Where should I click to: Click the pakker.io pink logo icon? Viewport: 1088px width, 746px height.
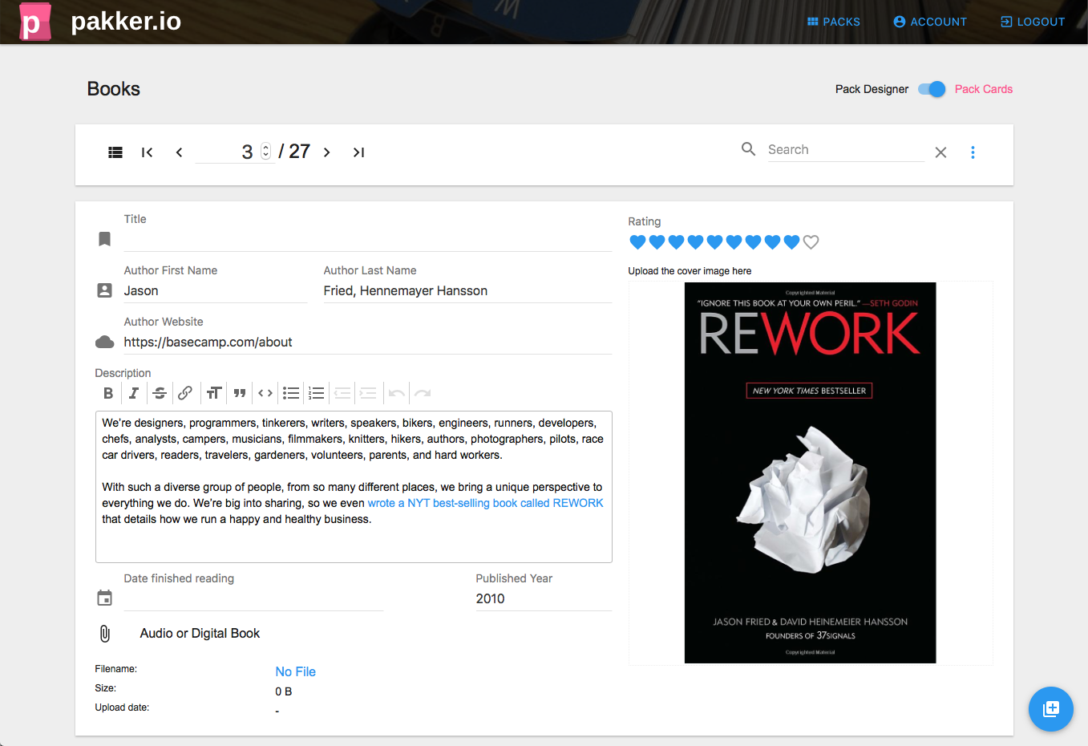34,22
